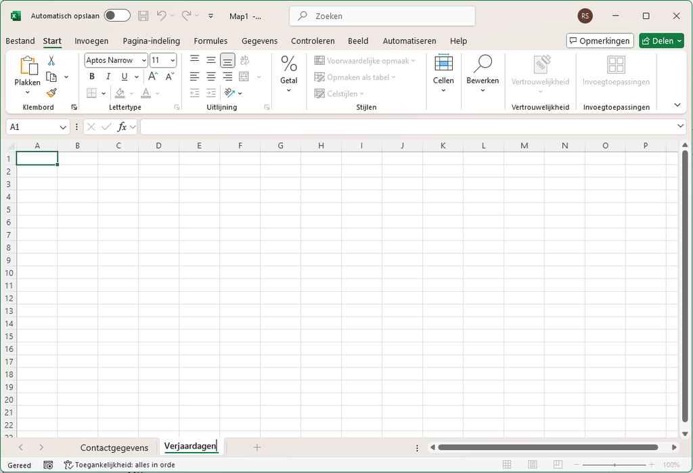Toggle Automatisch opslaan switch
Viewport: 693px width, 473px height.
click(117, 16)
